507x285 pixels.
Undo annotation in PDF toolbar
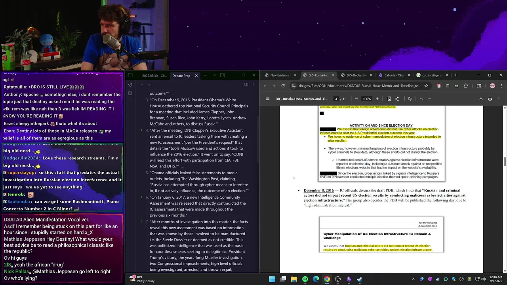pos(421,99)
